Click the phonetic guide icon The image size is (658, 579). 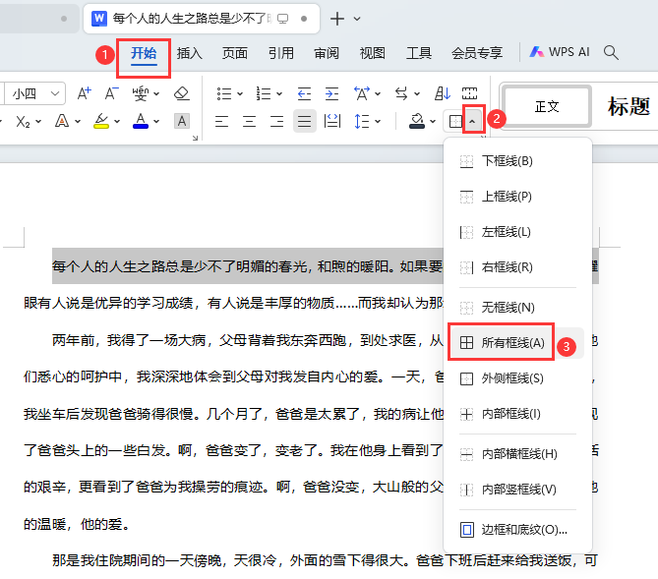[141, 93]
